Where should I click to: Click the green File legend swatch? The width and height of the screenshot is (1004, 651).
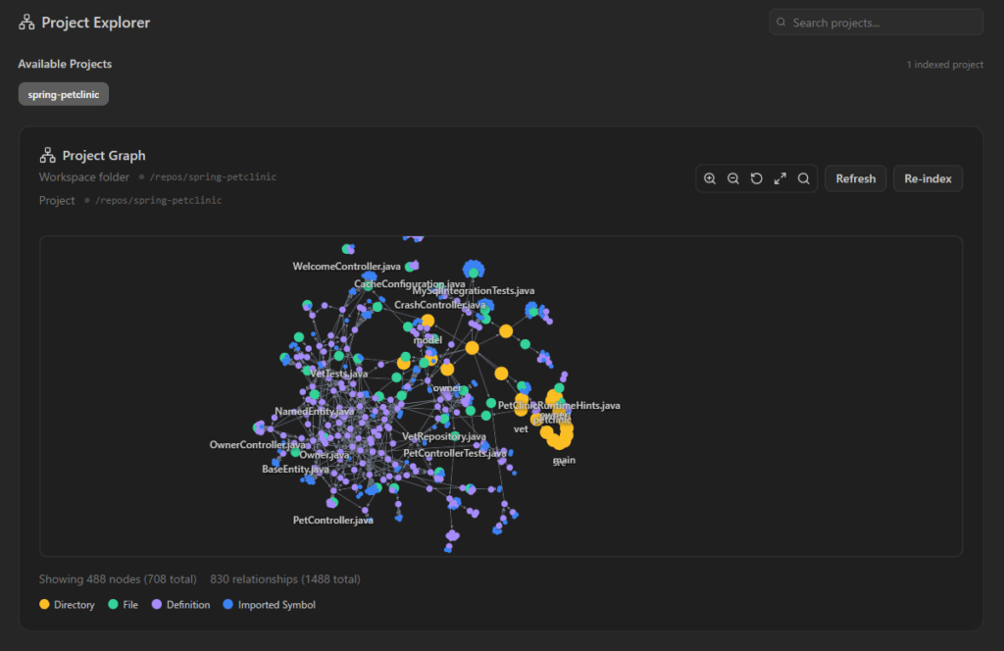coord(114,605)
